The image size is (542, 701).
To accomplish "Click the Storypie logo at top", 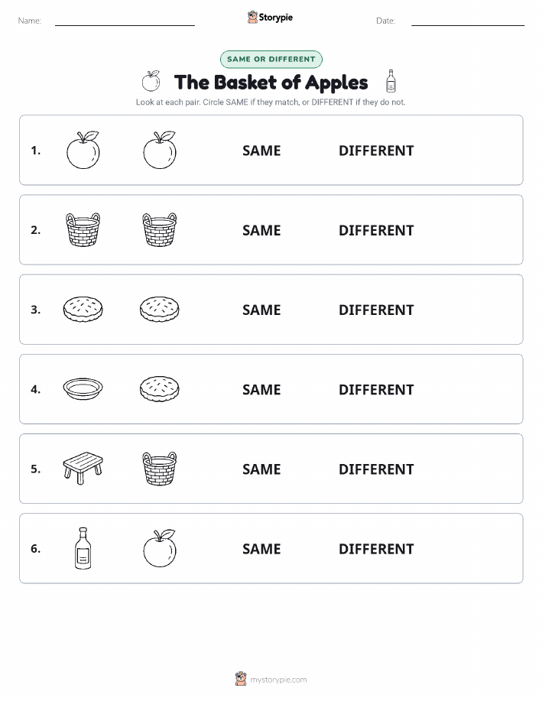I will pos(270,18).
